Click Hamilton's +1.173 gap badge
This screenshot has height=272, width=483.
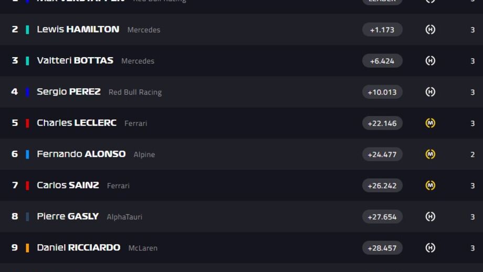pos(382,29)
